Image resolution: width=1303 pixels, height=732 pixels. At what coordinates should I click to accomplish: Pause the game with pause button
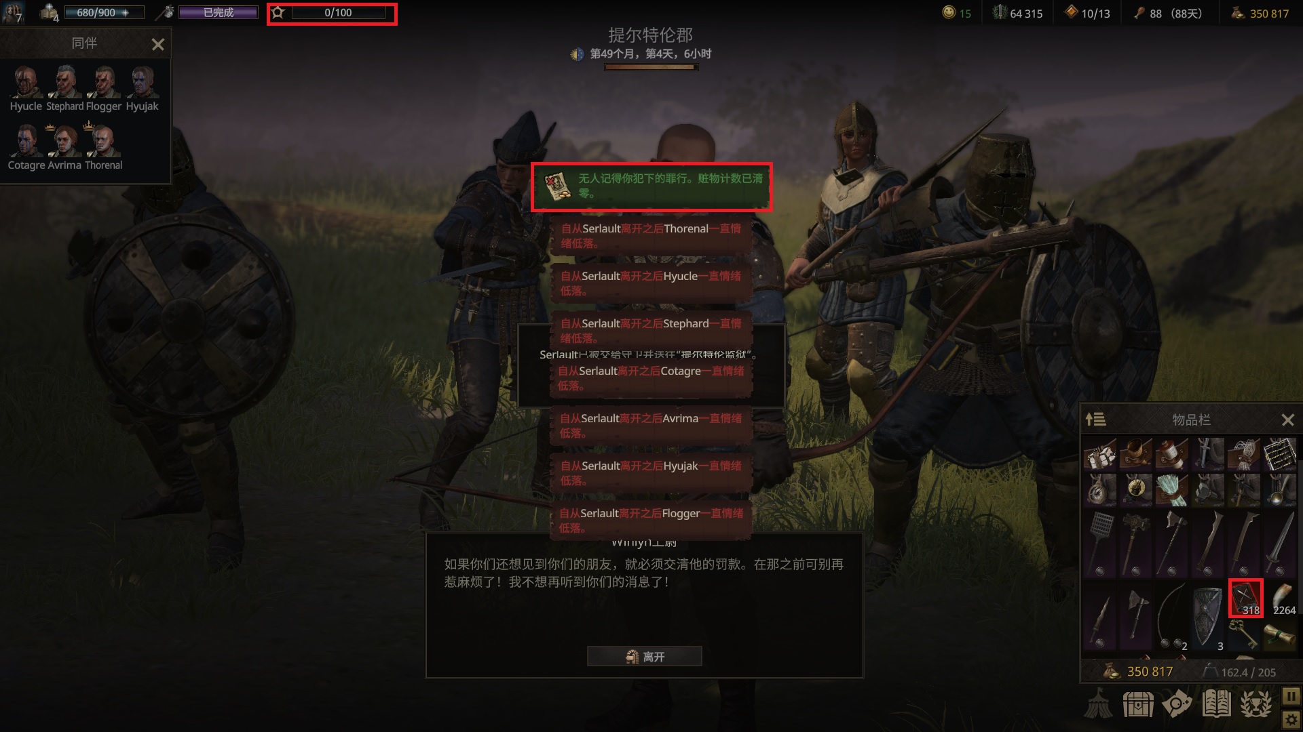click(1291, 696)
